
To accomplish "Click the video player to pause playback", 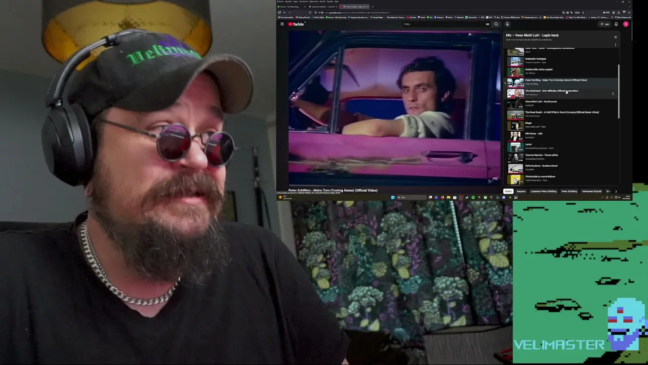I will (394, 108).
